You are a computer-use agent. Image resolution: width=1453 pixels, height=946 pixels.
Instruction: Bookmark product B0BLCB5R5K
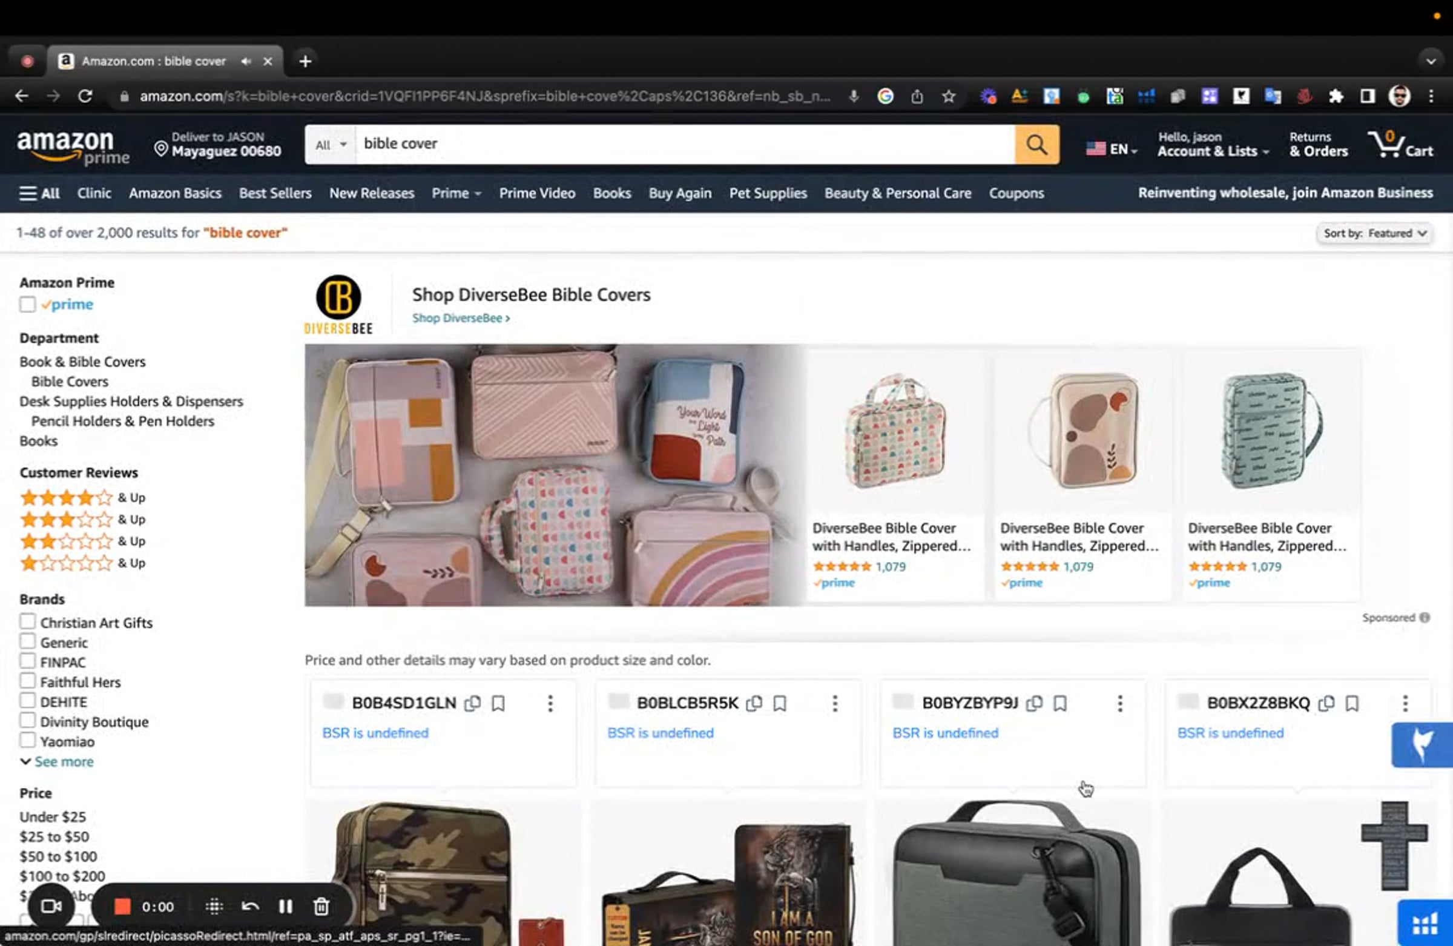click(x=780, y=704)
